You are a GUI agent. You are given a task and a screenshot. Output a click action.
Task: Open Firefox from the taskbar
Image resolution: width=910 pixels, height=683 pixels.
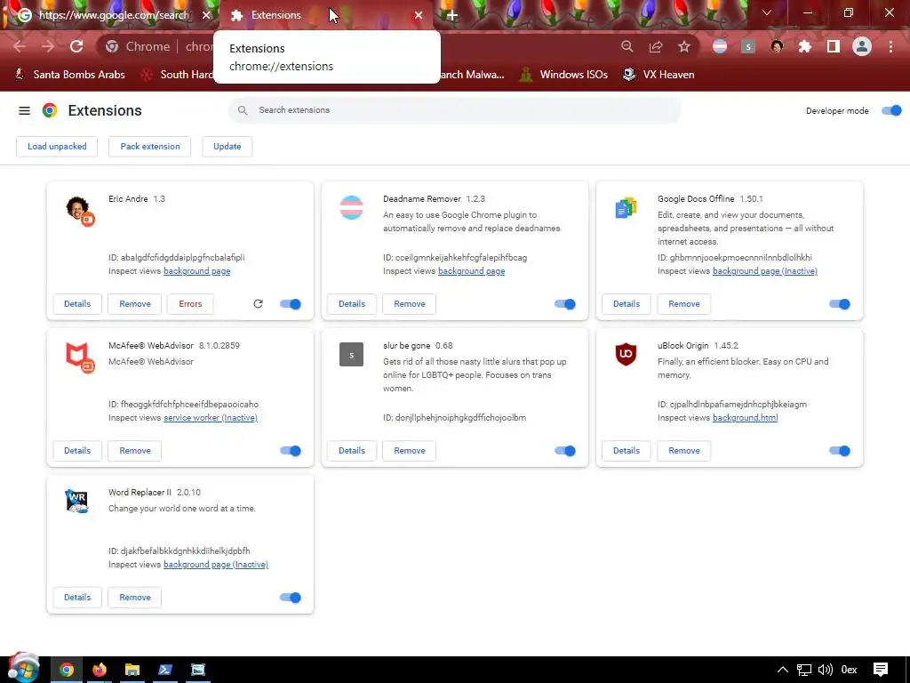tap(100, 670)
